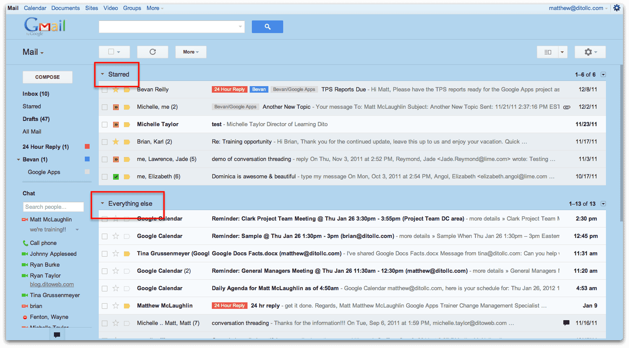The height and width of the screenshot is (348, 629).
Task: Click the paperclip icon on Another New Topic
Action: point(567,107)
